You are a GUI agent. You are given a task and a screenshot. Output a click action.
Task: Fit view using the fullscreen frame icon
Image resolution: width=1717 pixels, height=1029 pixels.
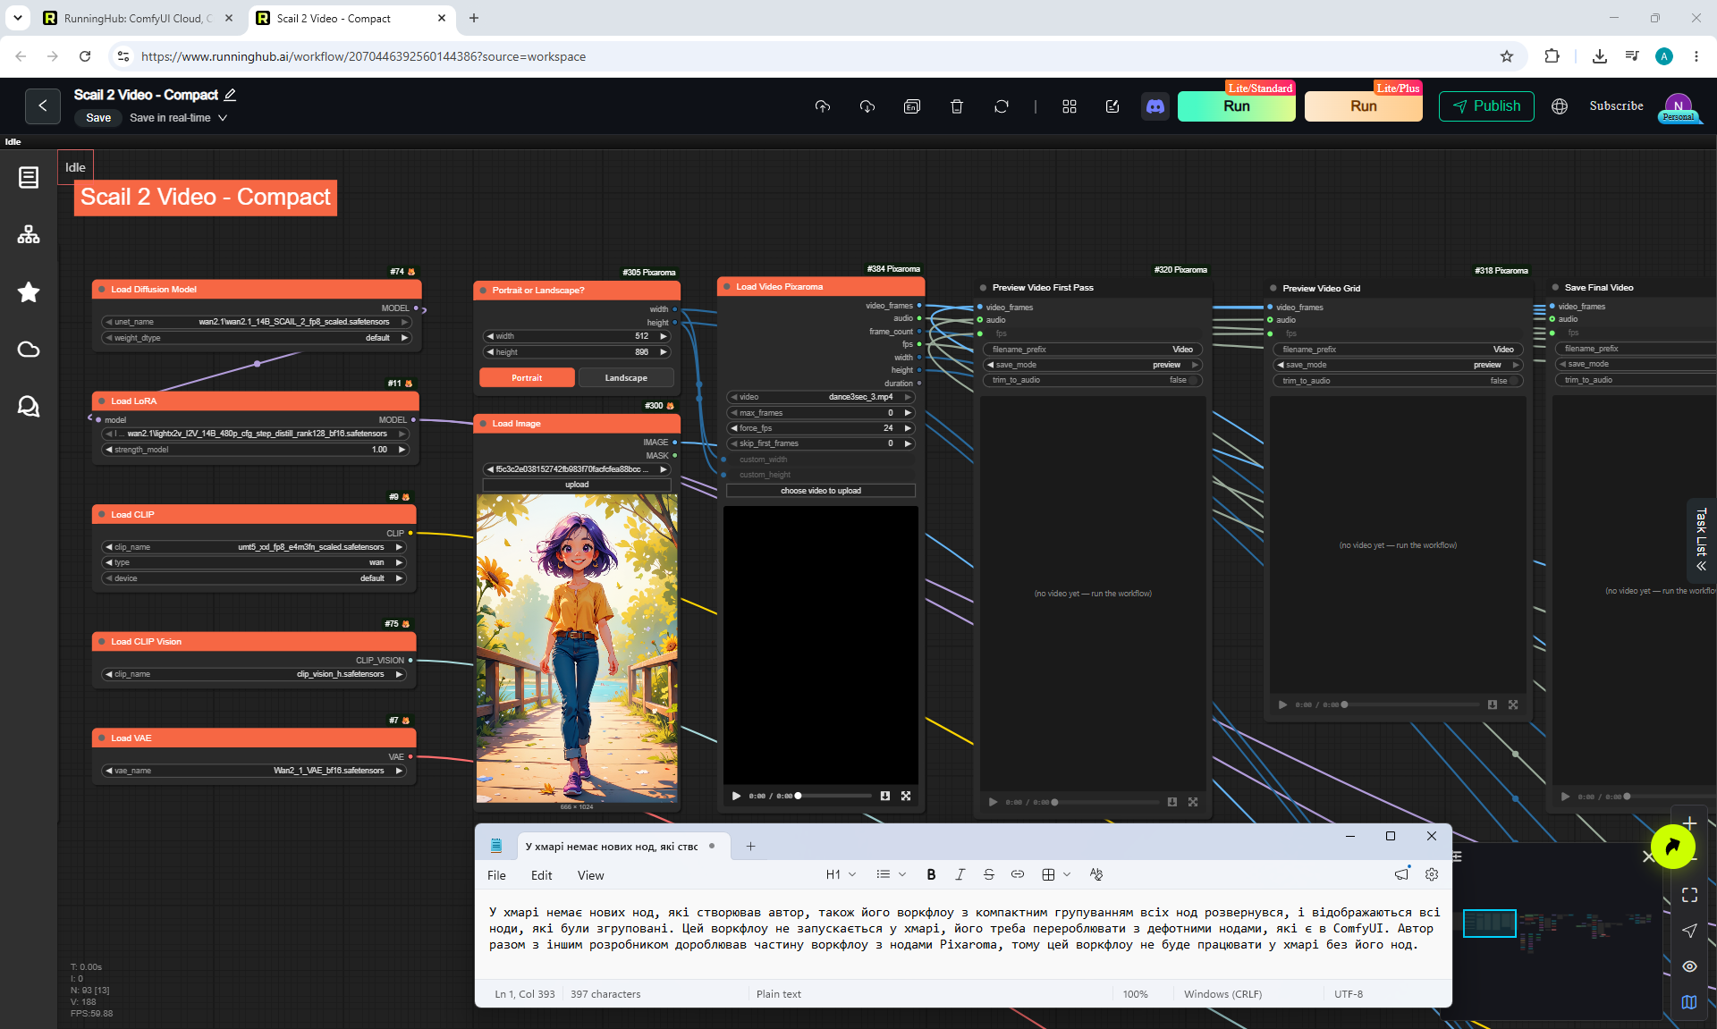pos(1689,895)
